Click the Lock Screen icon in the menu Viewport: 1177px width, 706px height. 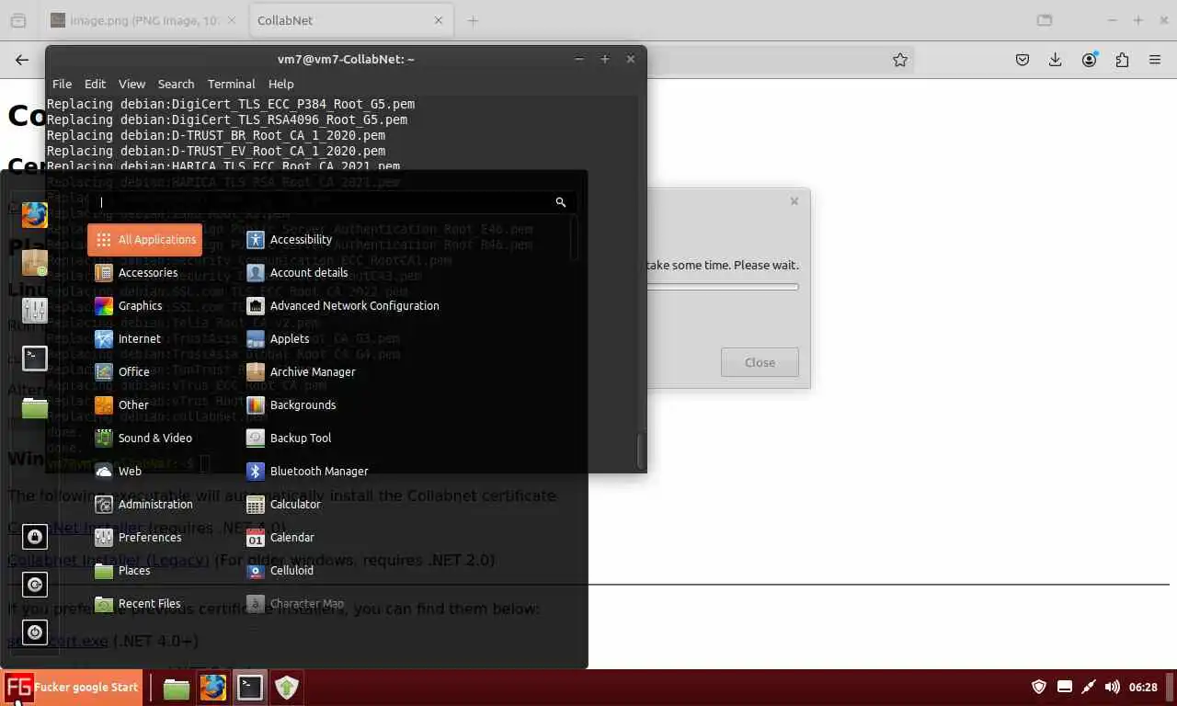tap(34, 537)
